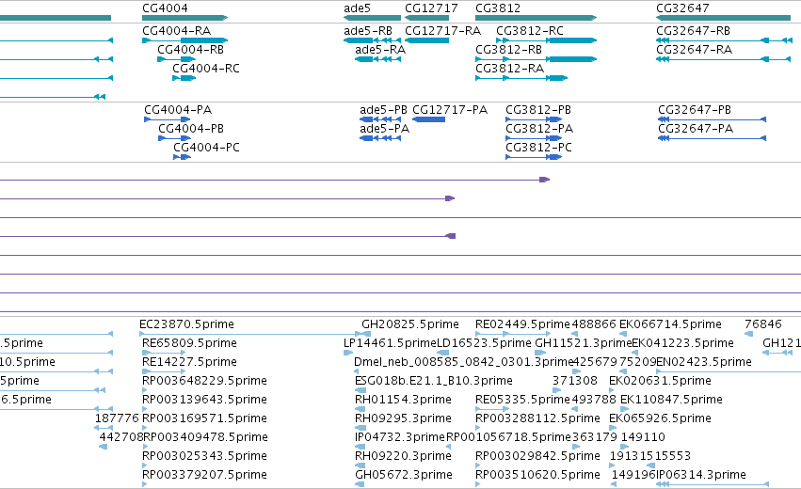
Task: Select transcript CG3812-RB
Action: click(509, 50)
